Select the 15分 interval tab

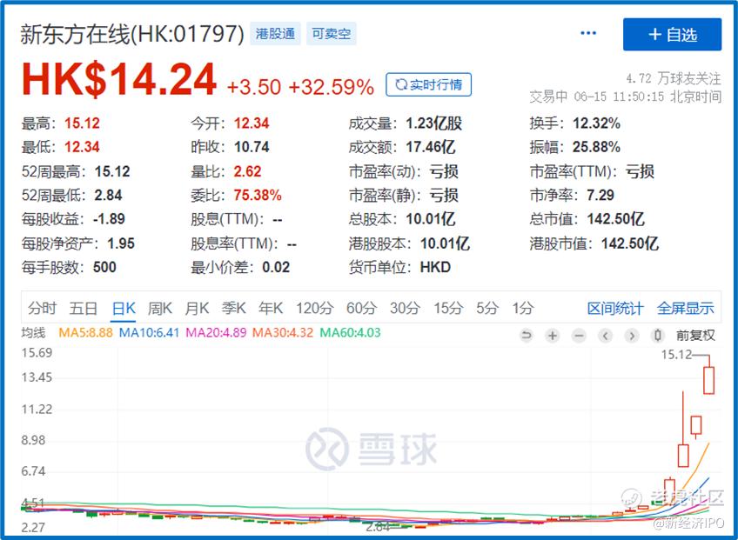pos(448,309)
